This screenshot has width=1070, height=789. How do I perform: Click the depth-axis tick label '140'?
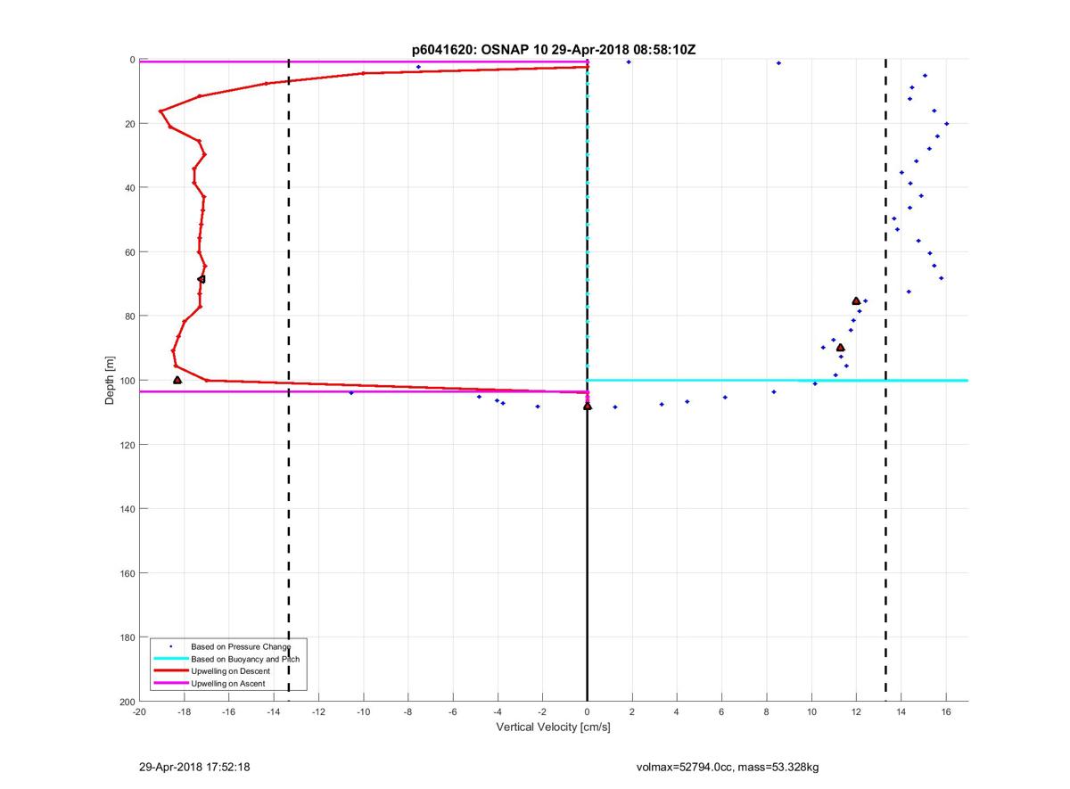[x=127, y=509]
